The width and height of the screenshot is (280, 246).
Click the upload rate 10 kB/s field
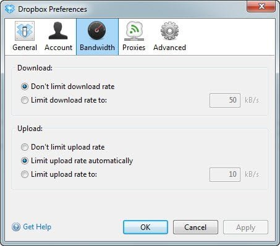tap(225, 174)
